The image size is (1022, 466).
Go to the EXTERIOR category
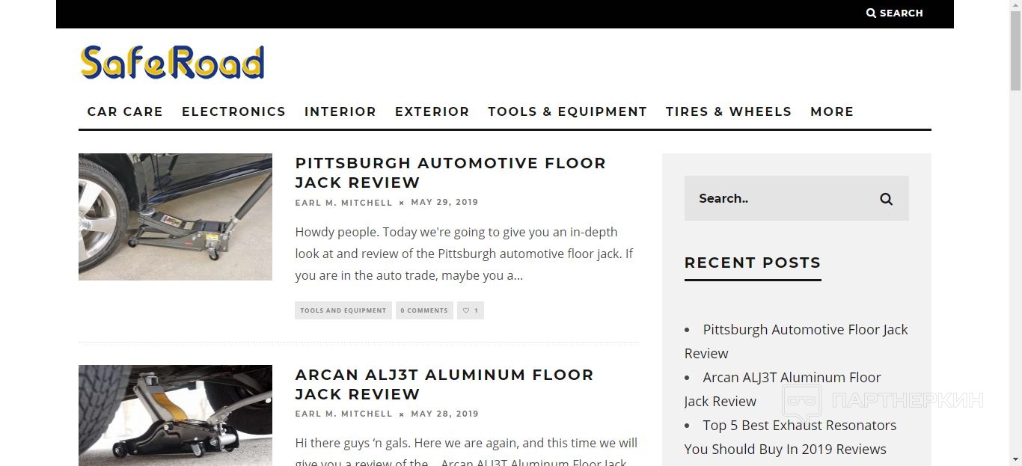[432, 111]
